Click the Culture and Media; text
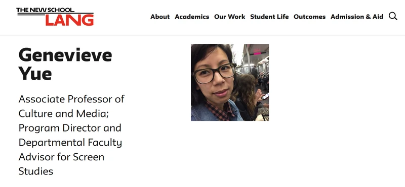Viewport: 405px width, 187px height. click(x=64, y=114)
